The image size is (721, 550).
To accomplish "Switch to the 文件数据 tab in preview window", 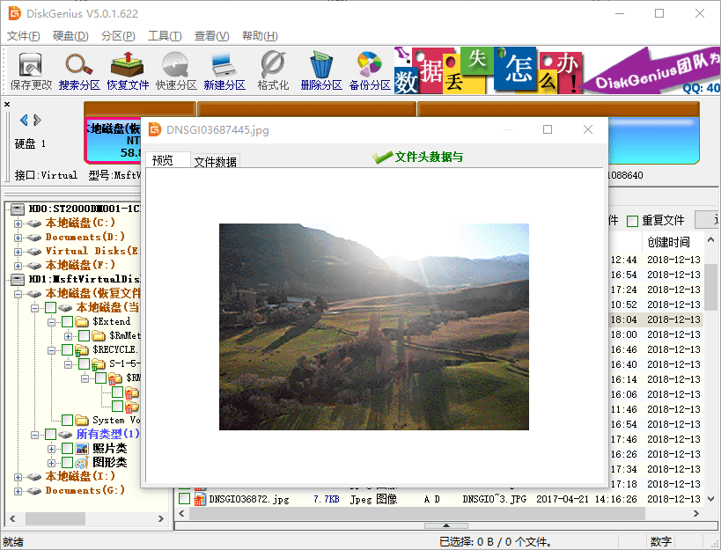I will pos(215,162).
